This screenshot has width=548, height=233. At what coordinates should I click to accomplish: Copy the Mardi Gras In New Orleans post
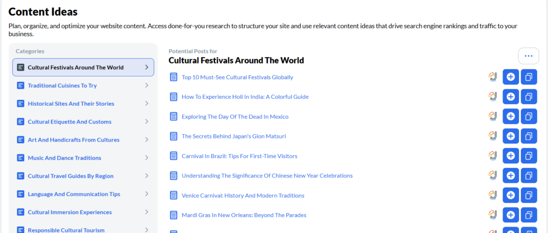point(529,215)
